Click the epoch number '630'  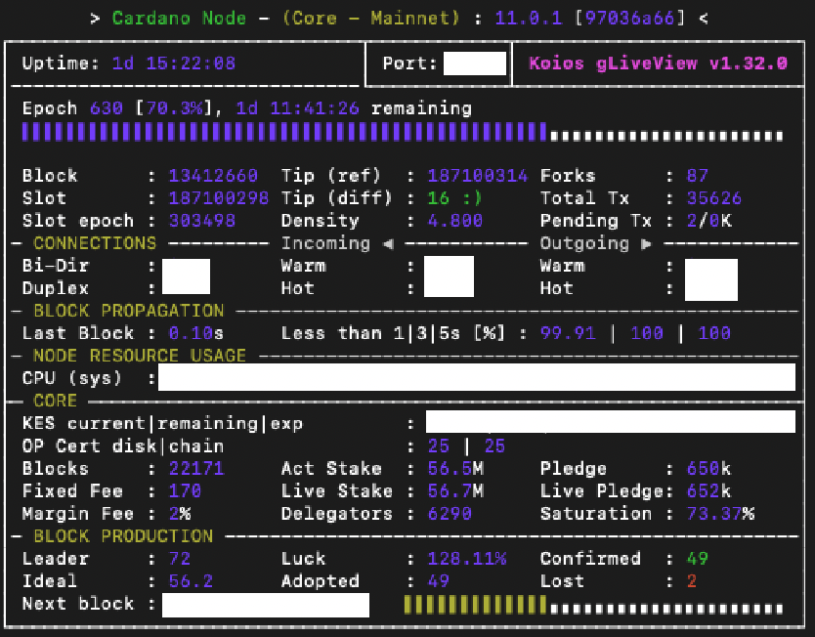point(107,108)
